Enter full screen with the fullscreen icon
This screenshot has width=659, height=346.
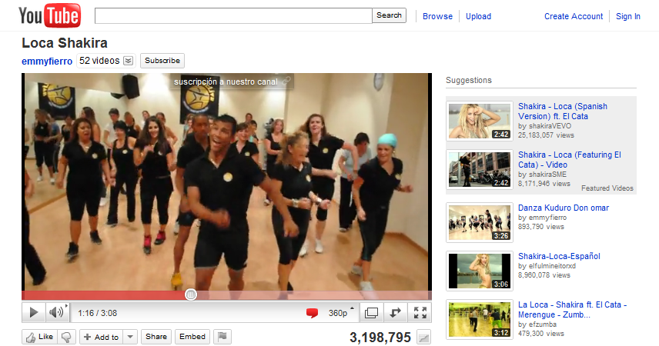tap(420, 312)
